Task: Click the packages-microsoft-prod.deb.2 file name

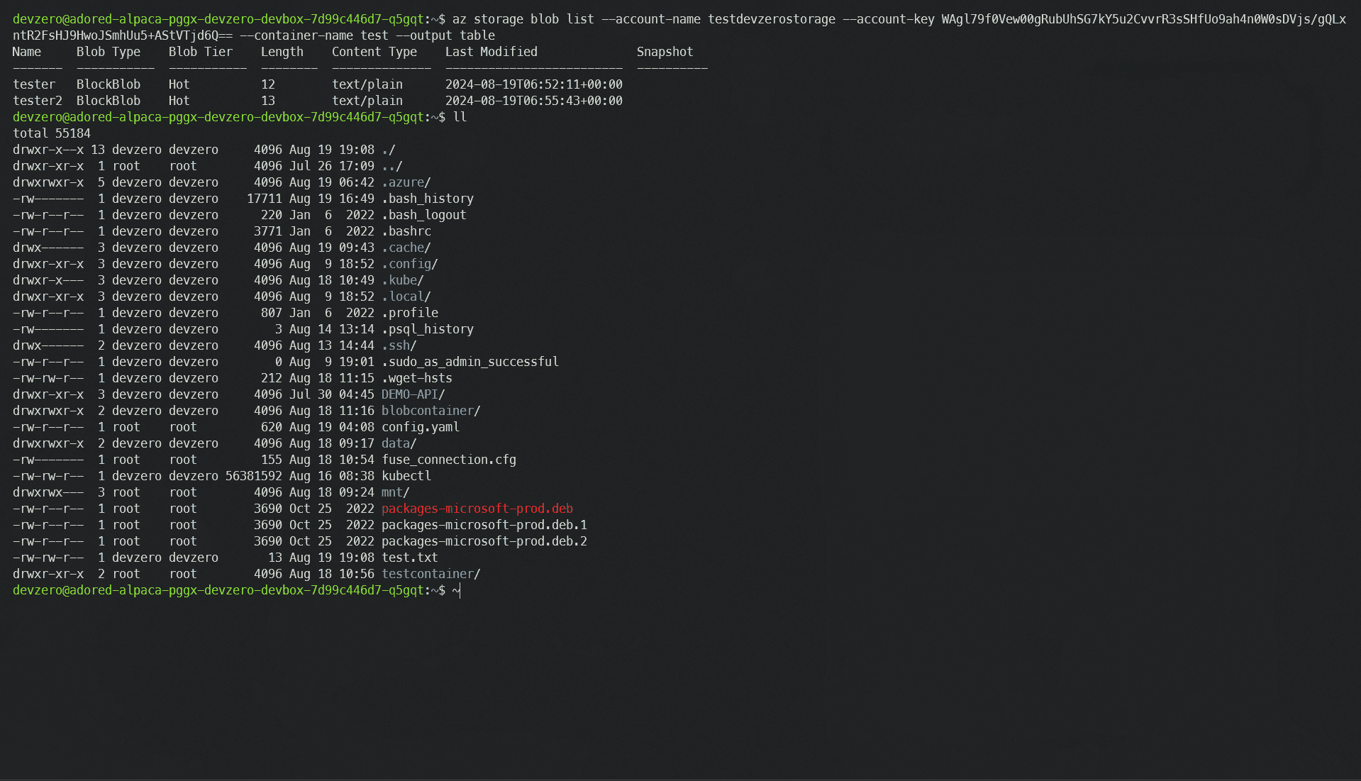Action: coord(484,541)
